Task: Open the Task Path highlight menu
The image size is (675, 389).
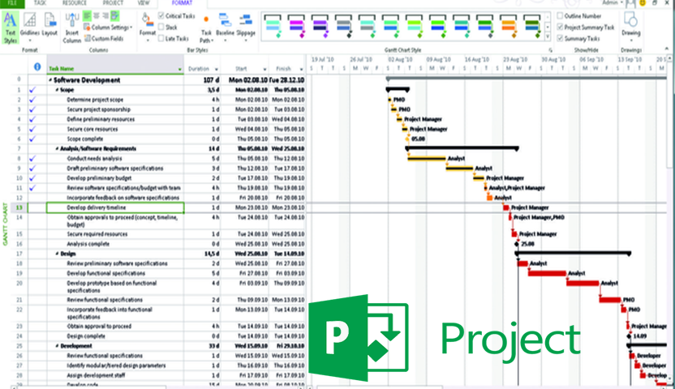Action: [206, 30]
